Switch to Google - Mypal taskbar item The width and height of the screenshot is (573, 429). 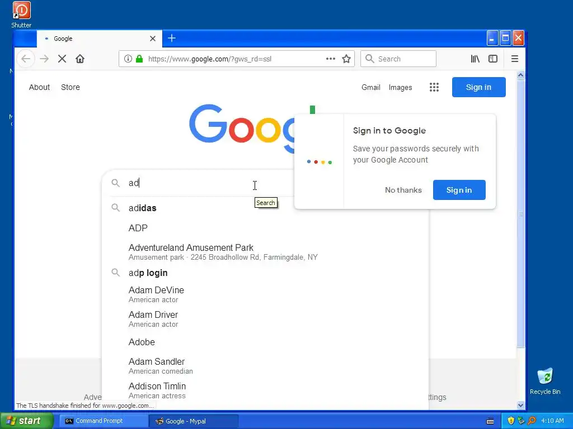[x=194, y=421]
